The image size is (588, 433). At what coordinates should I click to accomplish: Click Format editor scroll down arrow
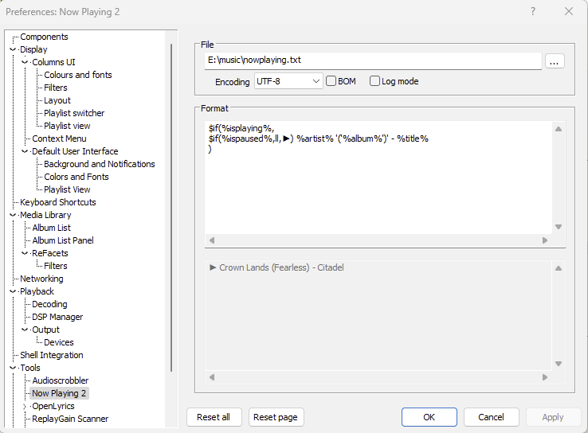click(559, 227)
